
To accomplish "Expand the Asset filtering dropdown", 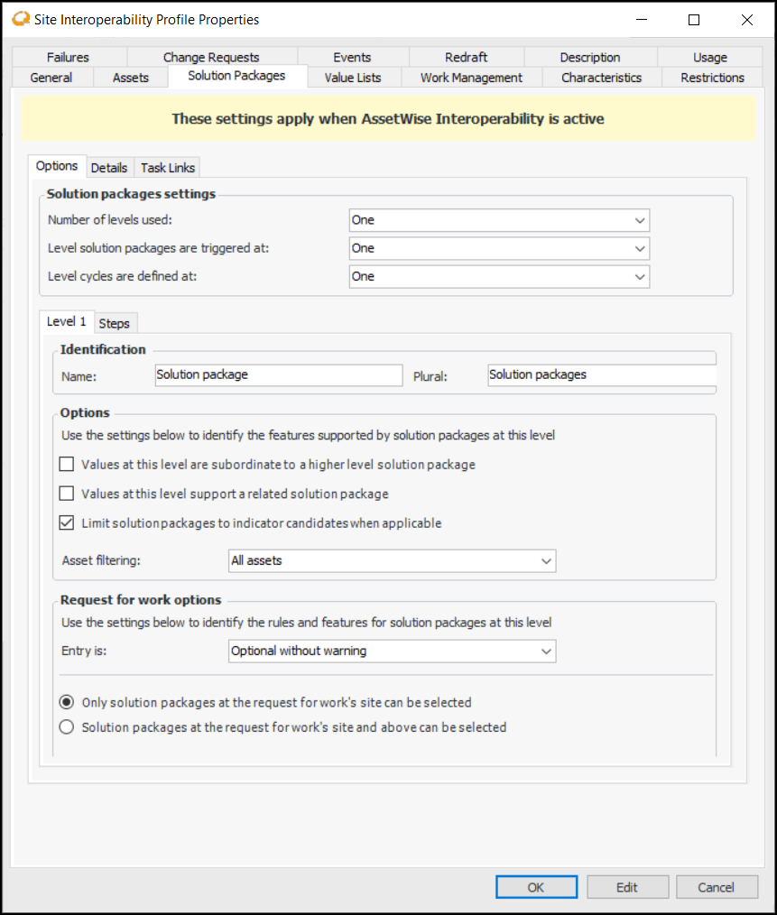I will (393, 560).
